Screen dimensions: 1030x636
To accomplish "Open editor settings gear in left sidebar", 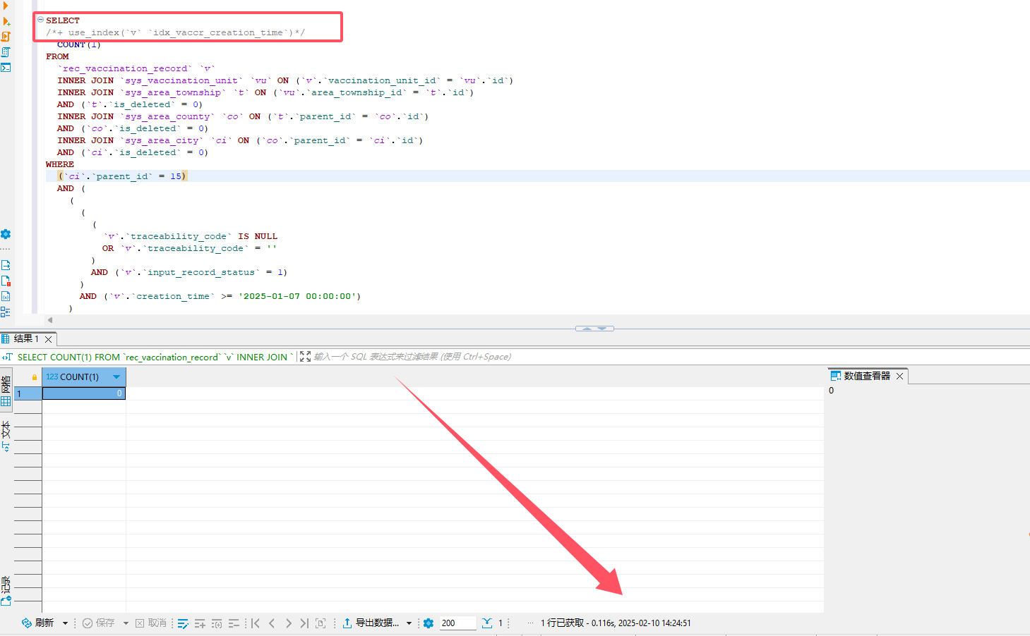I will click(x=6, y=234).
